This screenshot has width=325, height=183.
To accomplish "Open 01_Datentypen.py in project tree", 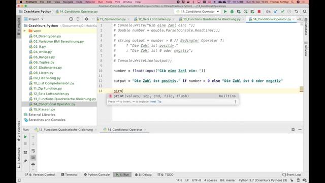I will (47, 36).
